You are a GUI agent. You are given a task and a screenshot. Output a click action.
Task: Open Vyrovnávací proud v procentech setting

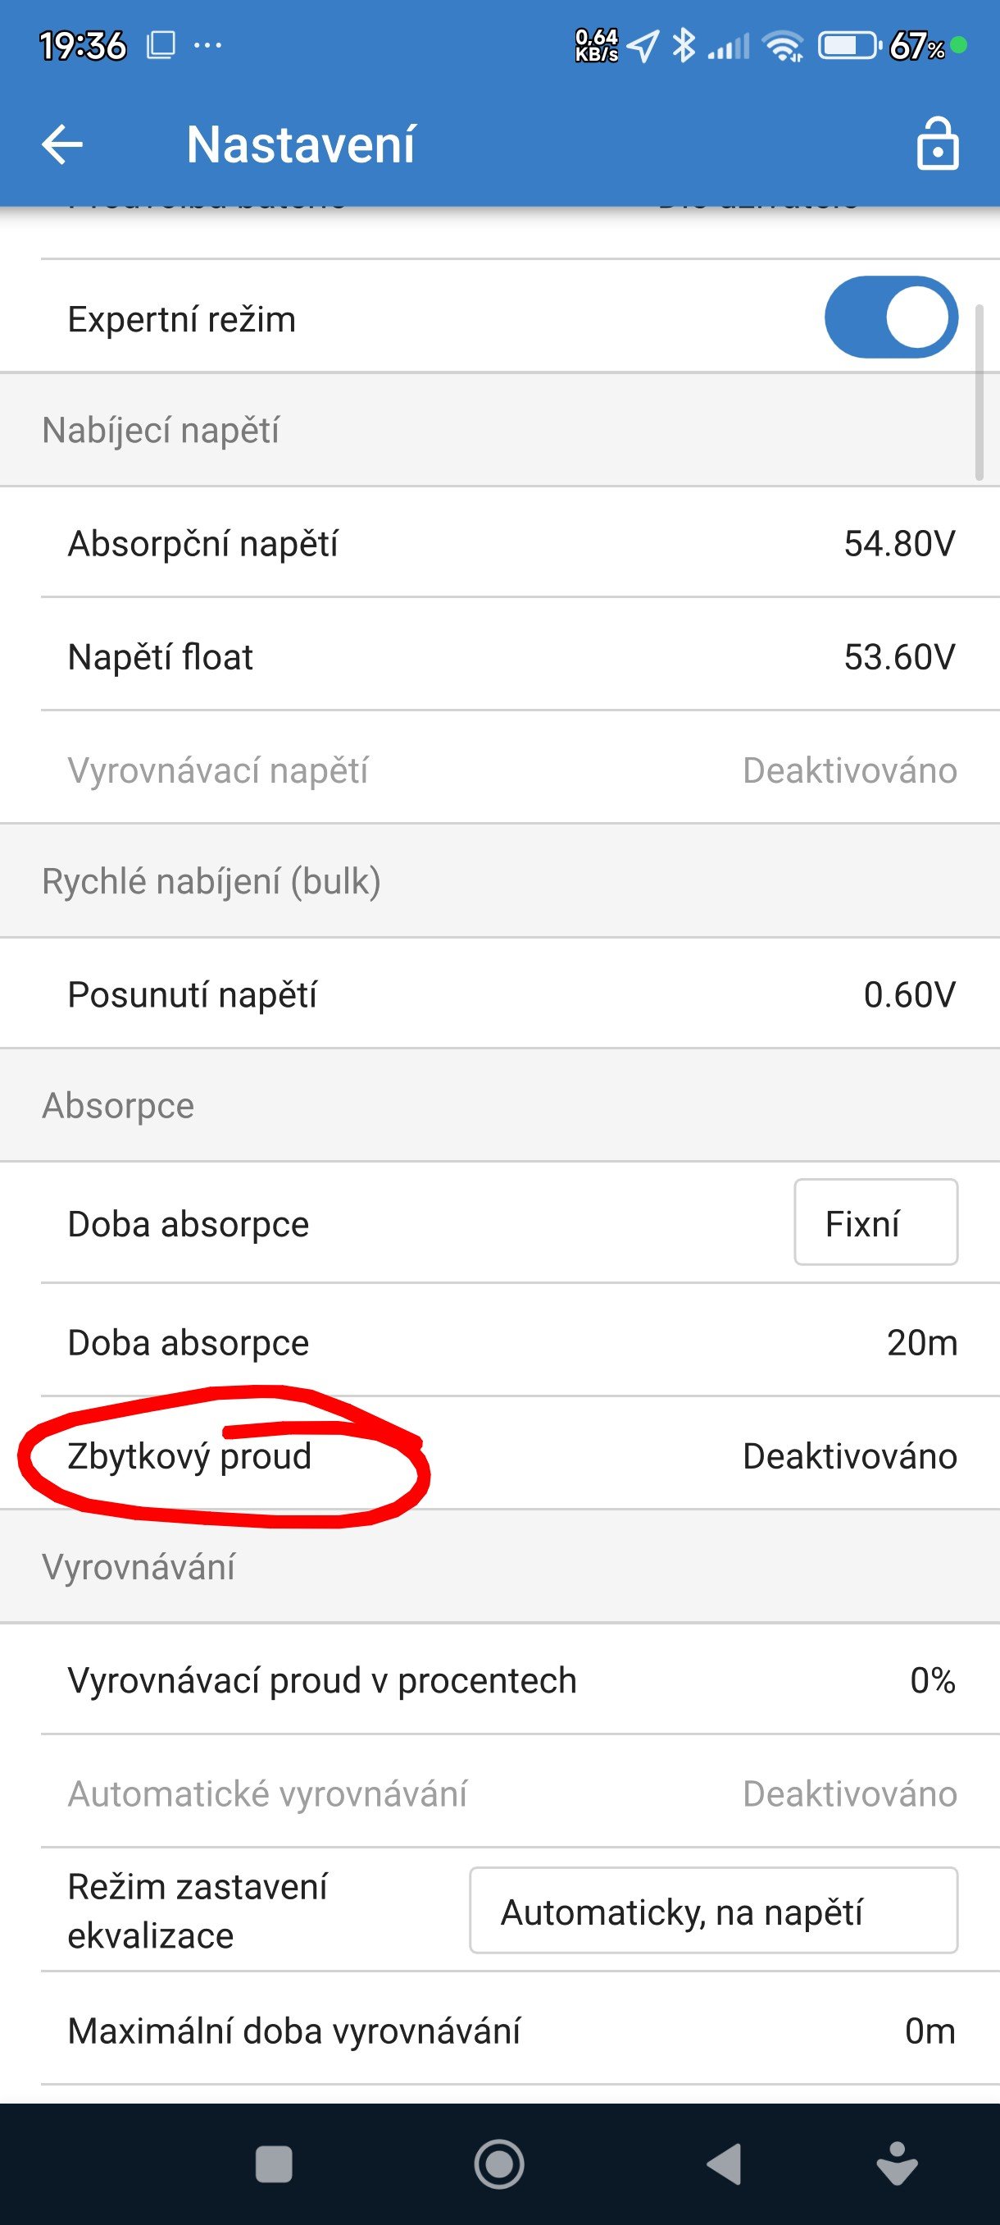pos(499,1680)
